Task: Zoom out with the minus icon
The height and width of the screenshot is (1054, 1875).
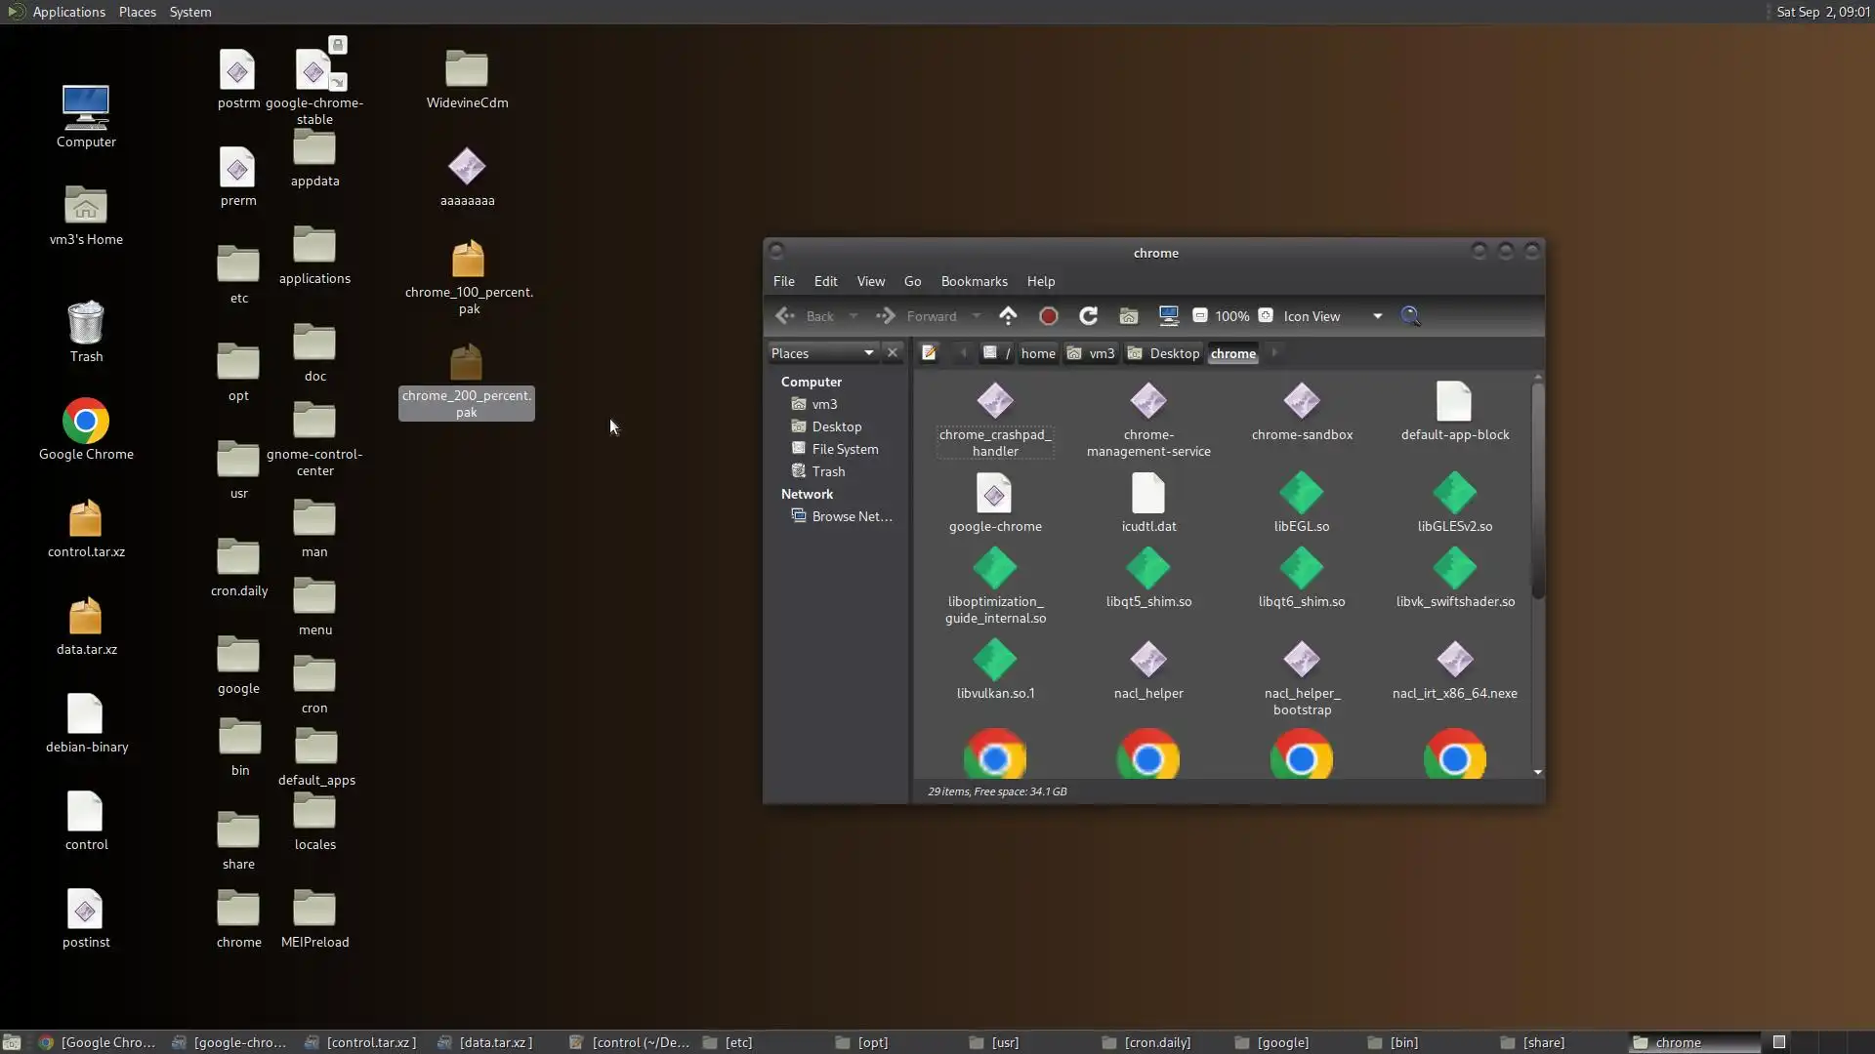Action: 1200,315
